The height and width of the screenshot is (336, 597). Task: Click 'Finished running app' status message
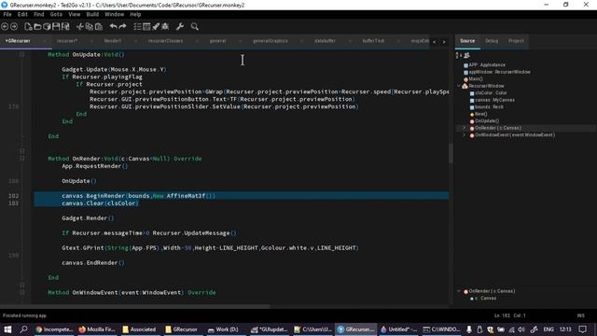tap(24, 315)
